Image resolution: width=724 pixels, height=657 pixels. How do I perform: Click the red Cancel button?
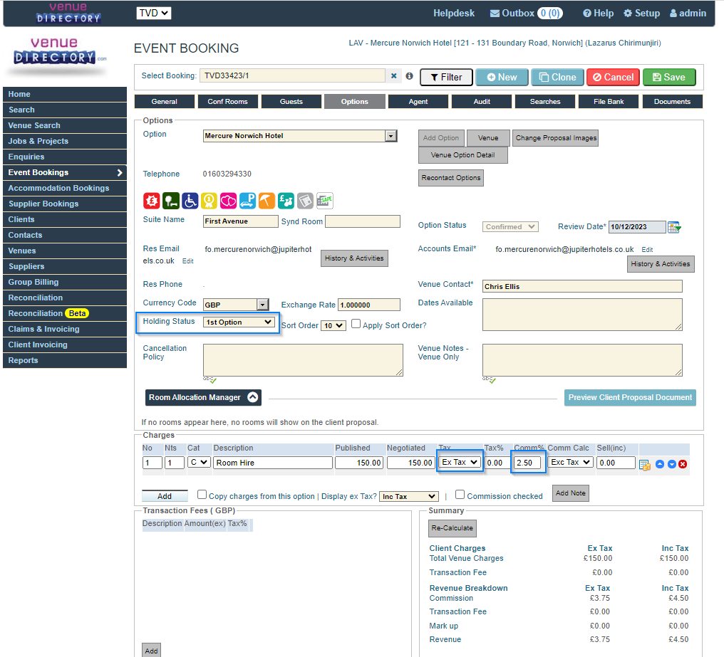click(x=613, y=77)
